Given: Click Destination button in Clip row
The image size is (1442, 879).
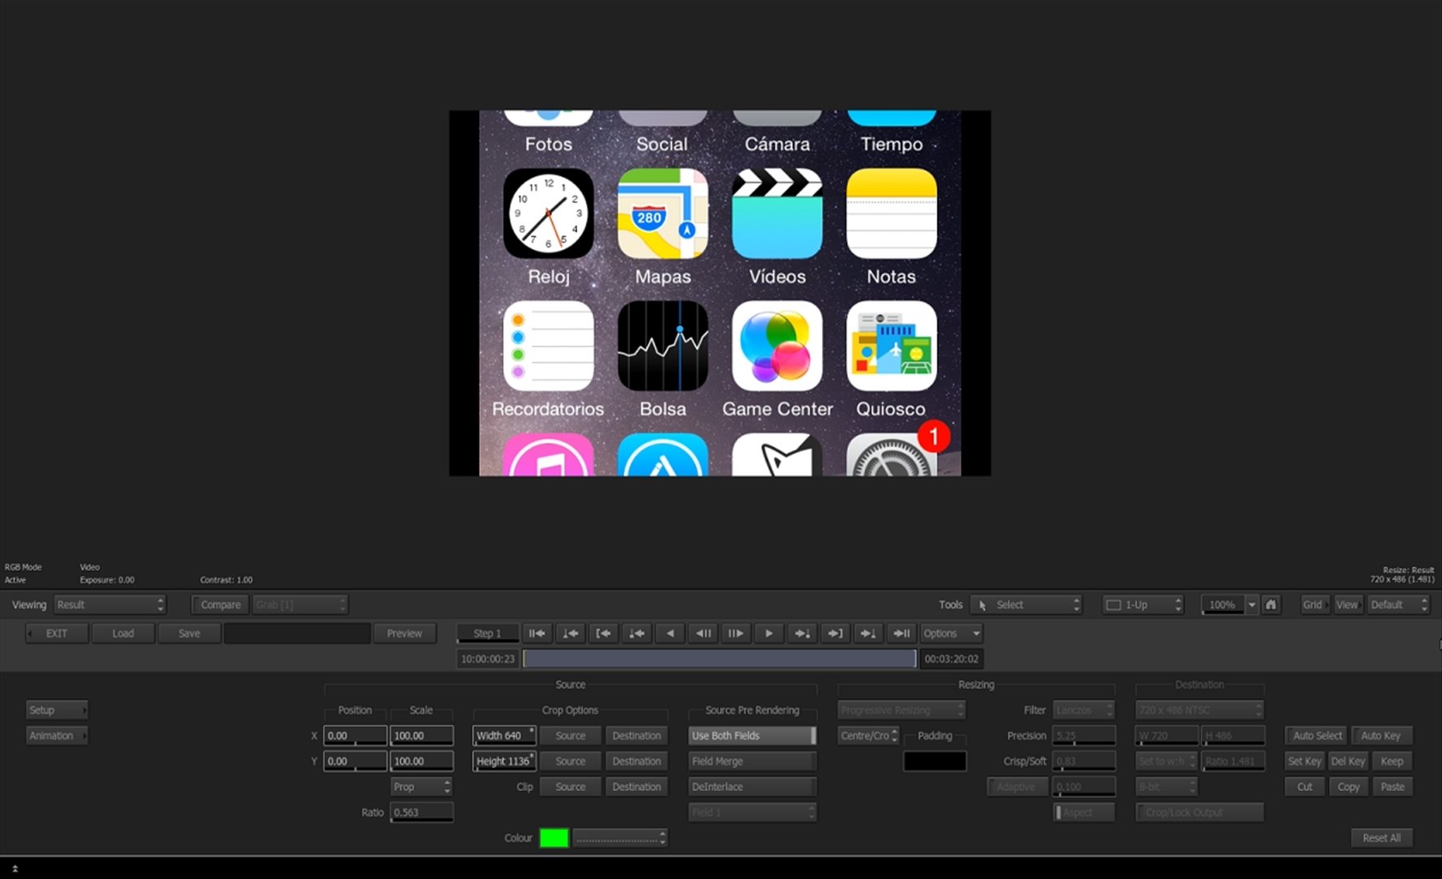Looking at the screenshot, I should tap(637, 787).
